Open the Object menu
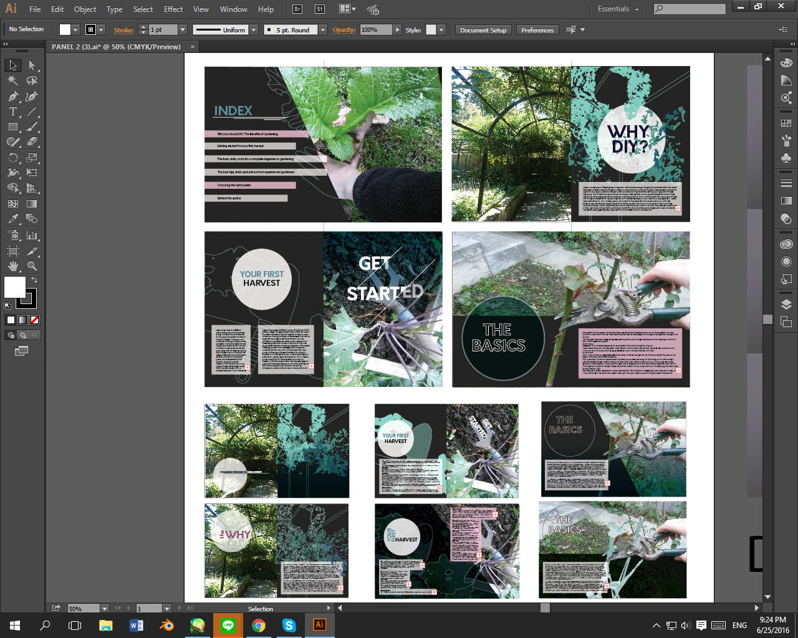The width and height of the screenshot is (798, 638). 85,9
